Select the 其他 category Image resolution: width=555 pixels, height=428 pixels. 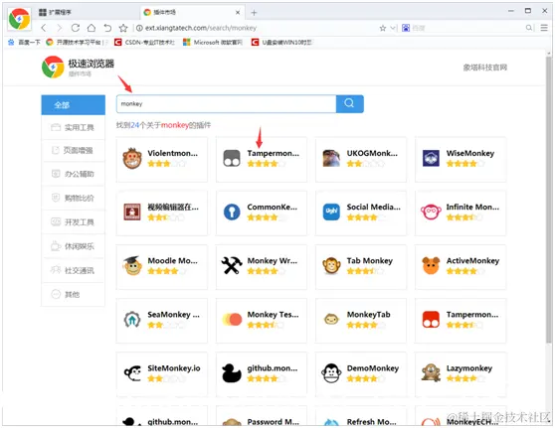[74, 294]
